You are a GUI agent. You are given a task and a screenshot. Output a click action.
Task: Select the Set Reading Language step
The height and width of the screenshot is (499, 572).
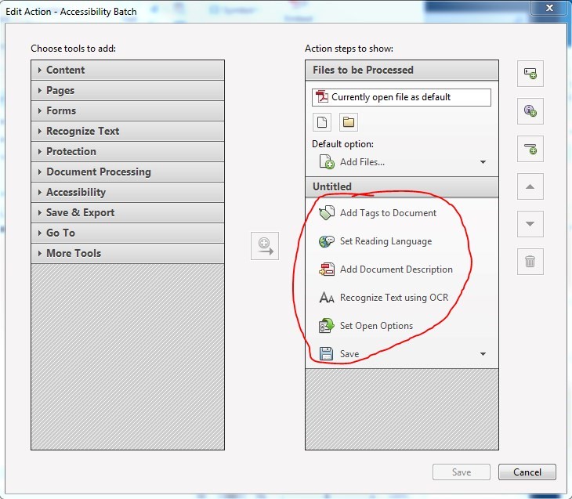[x=386, y=241]
